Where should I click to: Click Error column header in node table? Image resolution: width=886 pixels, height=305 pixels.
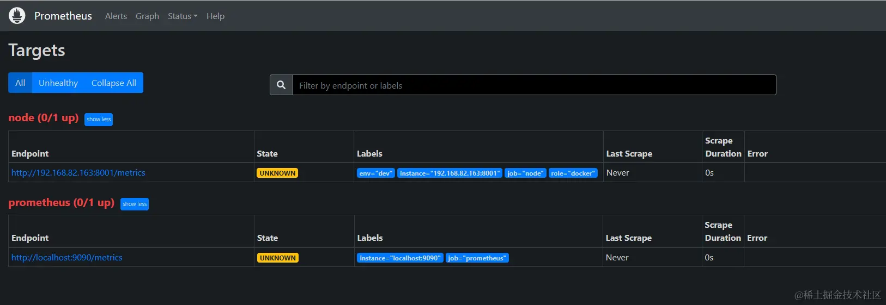[757, 153]
